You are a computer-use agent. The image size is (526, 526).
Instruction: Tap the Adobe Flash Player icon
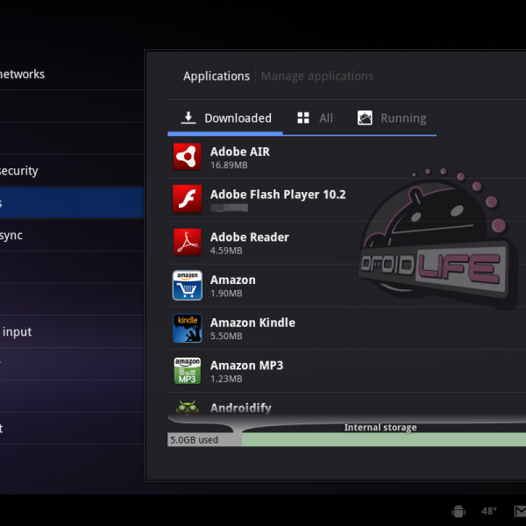(187, 200)
